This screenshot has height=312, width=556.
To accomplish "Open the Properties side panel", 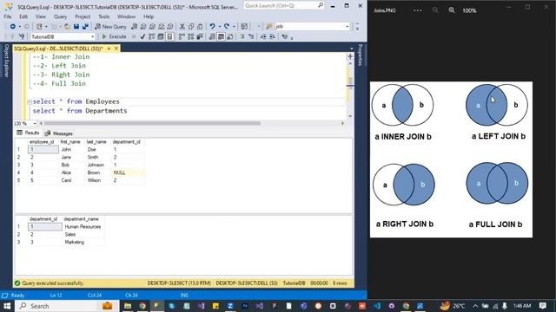I will (x=361, y=55).
